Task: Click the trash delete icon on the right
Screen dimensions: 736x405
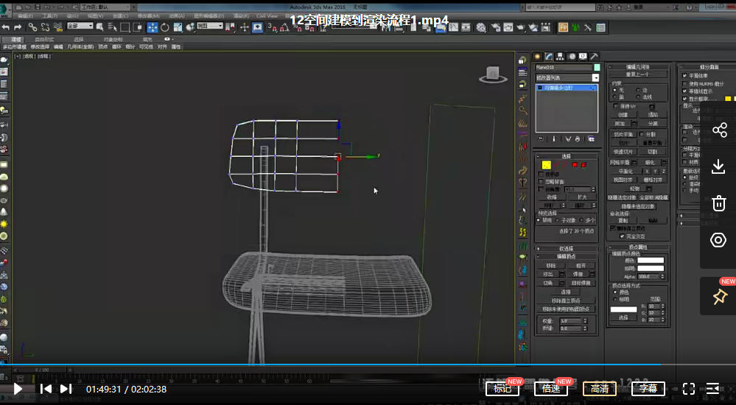Action: pos(718,203)
